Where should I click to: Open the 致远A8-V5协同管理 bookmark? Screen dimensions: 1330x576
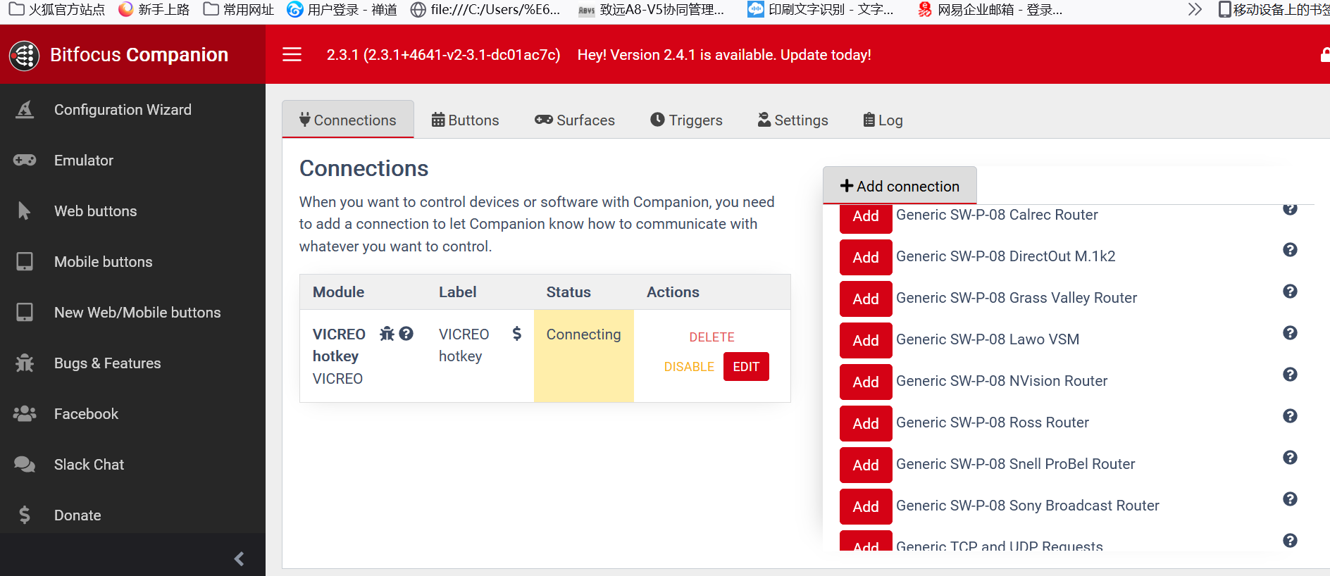651,9
